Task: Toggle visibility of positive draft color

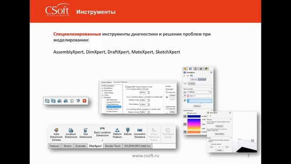Action: point(185,117)
